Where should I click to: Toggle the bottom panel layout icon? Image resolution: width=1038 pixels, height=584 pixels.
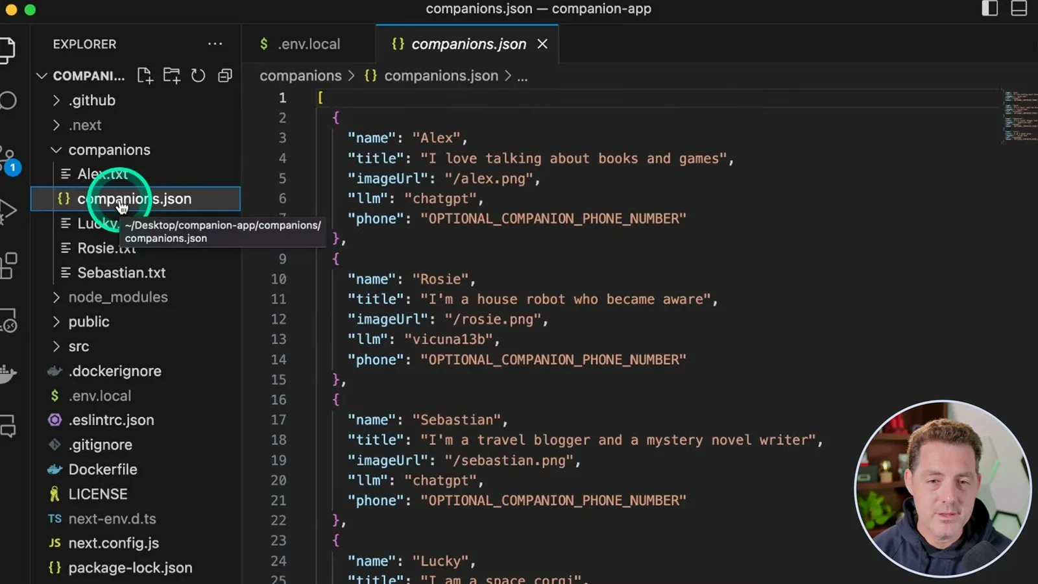[x=1019, y=8]
